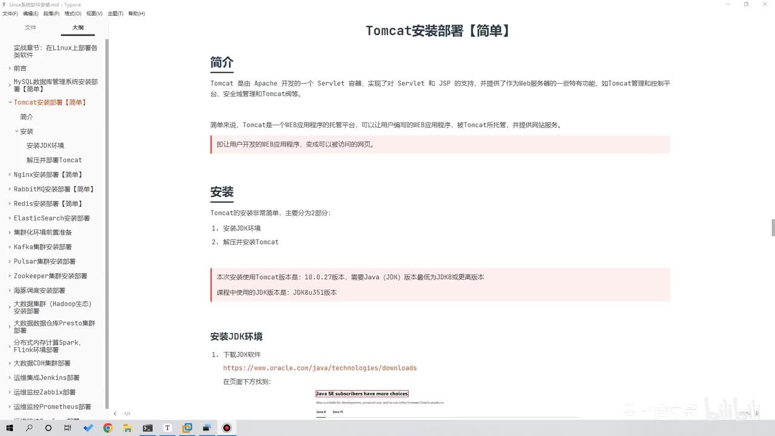Jump to 大数据数据仓库Presto集群部署 entry

pos(54,327)
